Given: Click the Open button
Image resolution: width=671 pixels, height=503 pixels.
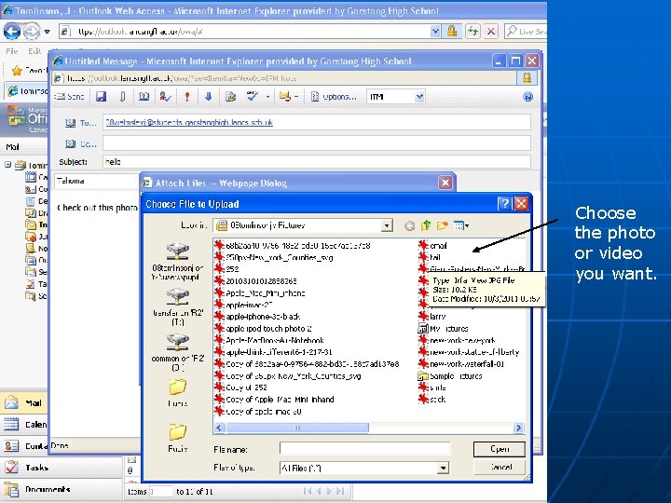Looking at the screenshot, I should pyautogui.click(x=500, y=449).
